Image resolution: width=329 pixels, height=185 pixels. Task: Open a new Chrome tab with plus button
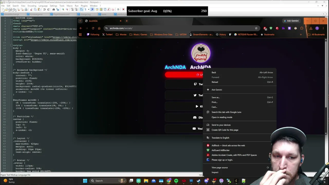(x=126, y=21)
